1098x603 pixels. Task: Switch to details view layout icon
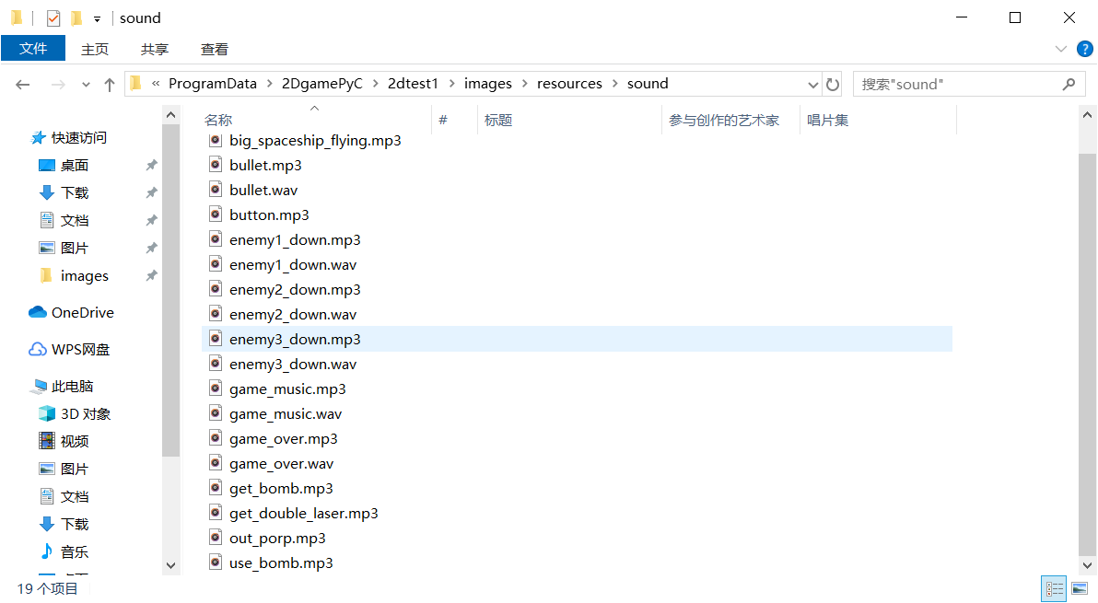[x=1053, y=588]
